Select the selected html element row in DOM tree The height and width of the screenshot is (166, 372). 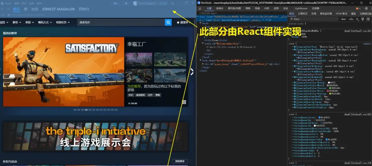click(x=241, y=19)
